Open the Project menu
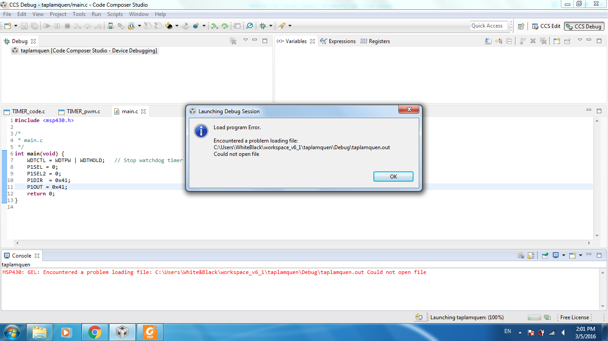608x341 pixels. coord(58,14)
